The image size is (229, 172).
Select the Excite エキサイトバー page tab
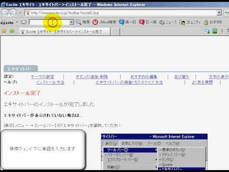click(64, 32)
